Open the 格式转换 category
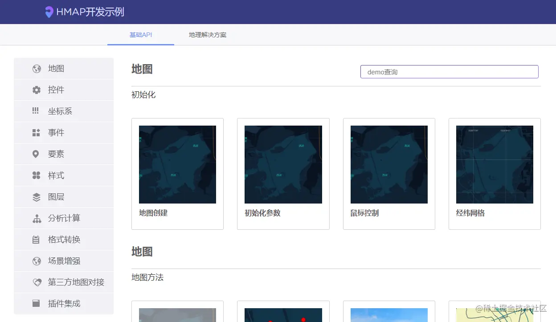Viewport: 556px width, 322px height. click(x=64, y=240)
